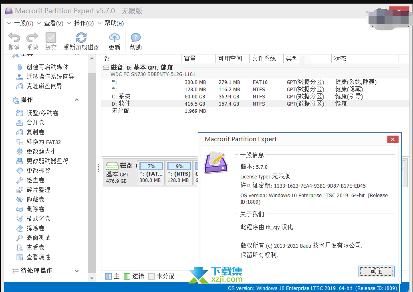The image size is (413, 292).
Task: Select the C: 系统 volume row
Action: (255, 96)
